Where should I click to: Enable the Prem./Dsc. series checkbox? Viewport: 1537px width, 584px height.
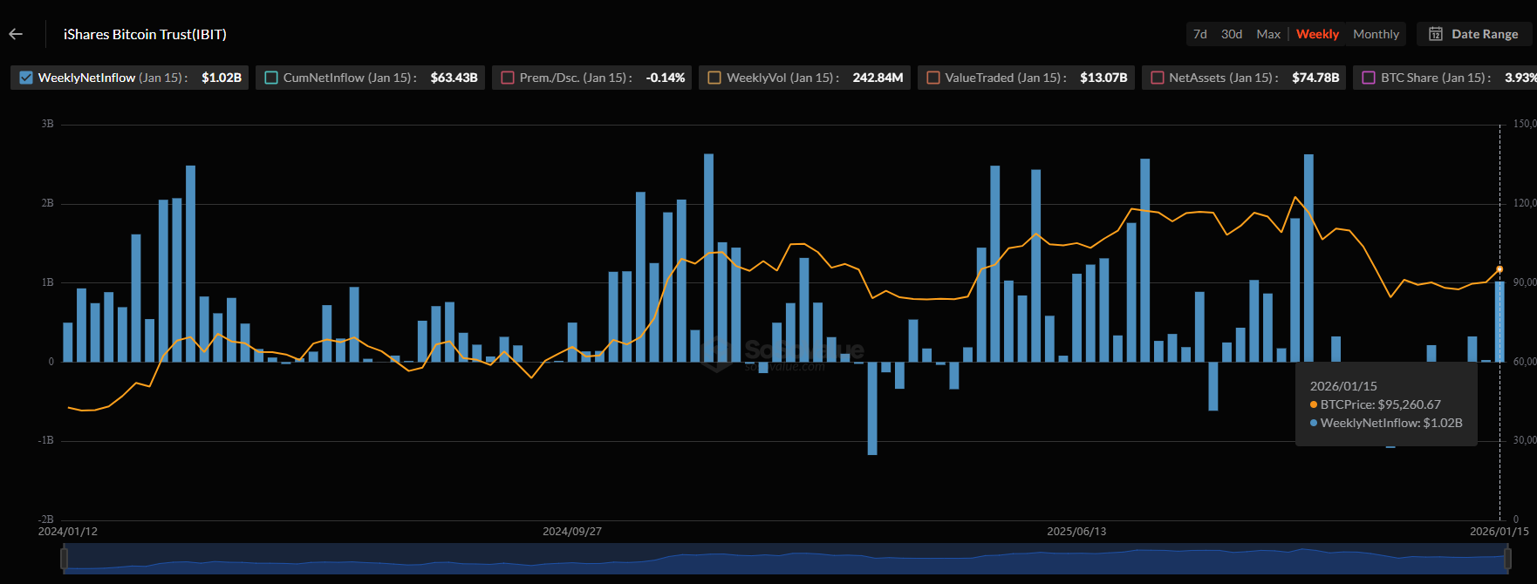(x=508, y=78)
